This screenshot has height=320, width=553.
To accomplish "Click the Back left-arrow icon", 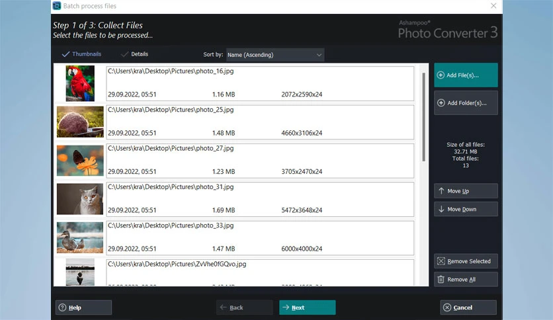I will [223, 307].
